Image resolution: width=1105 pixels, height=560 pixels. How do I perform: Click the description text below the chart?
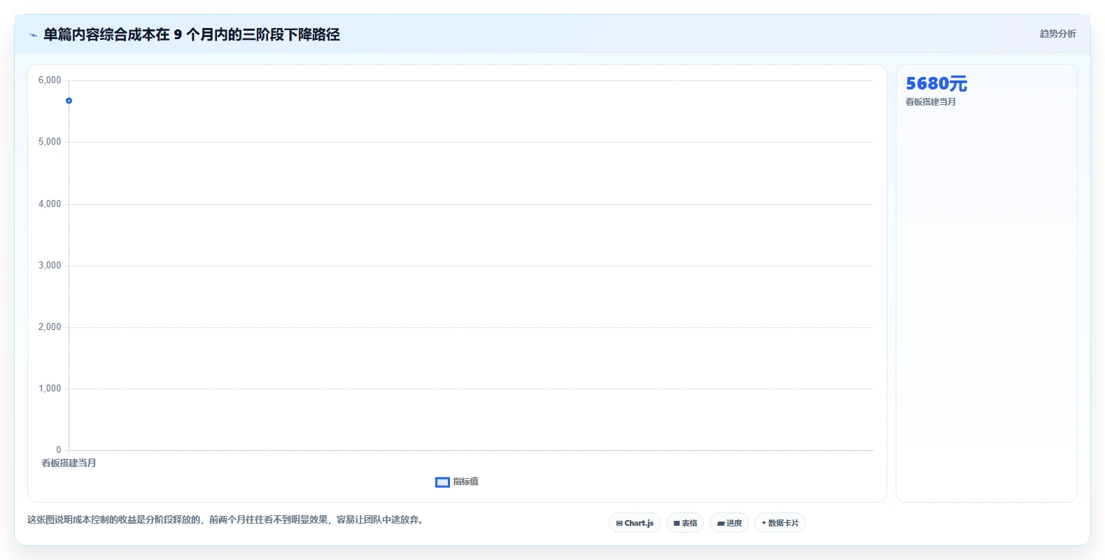pos(225,520)
